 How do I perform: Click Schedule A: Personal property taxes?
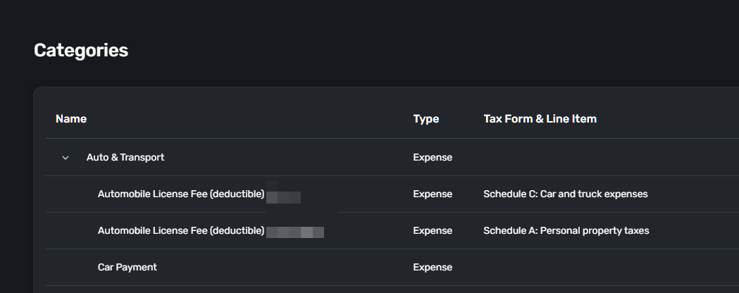pos(566,231)
